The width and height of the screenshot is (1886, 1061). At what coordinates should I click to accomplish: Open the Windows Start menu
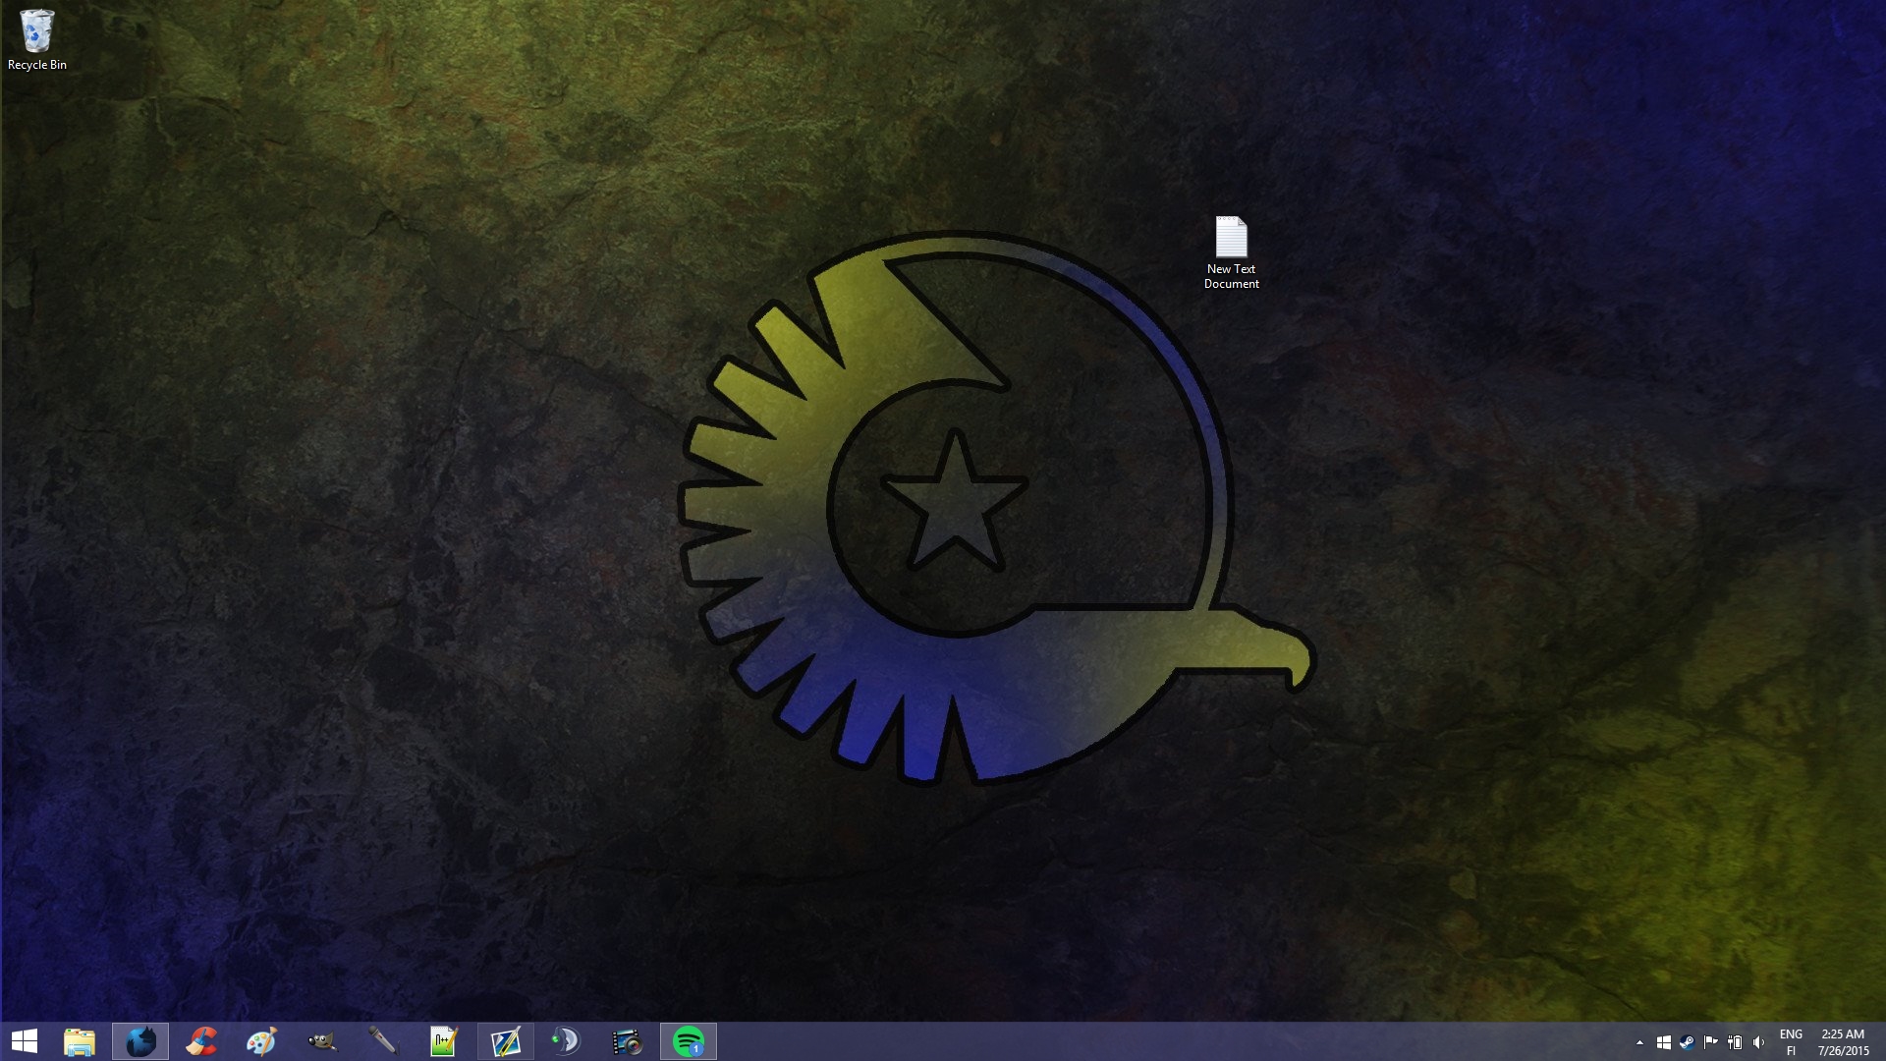point(24,1041)
